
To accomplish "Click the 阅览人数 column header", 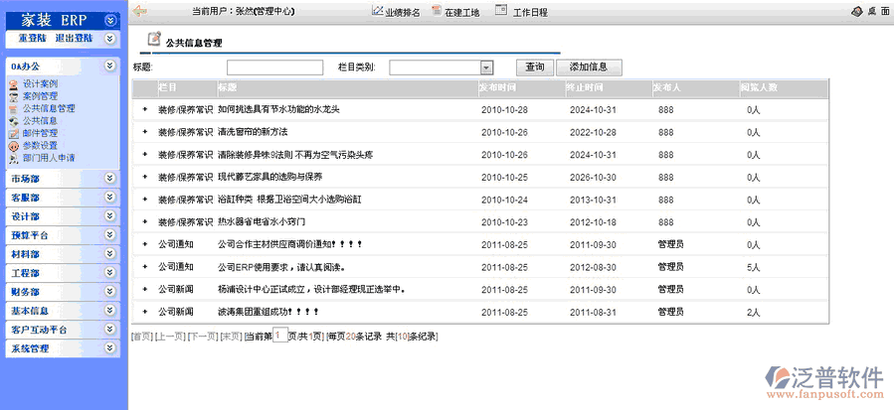I will tap(759, 88).
